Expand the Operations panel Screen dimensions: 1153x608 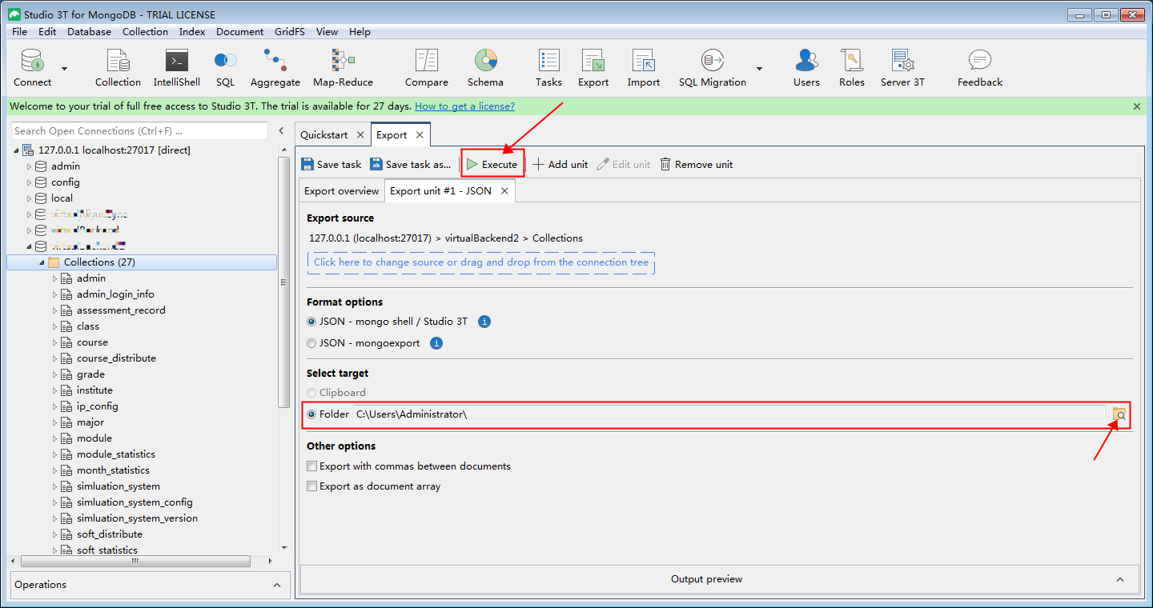point(277,585)
